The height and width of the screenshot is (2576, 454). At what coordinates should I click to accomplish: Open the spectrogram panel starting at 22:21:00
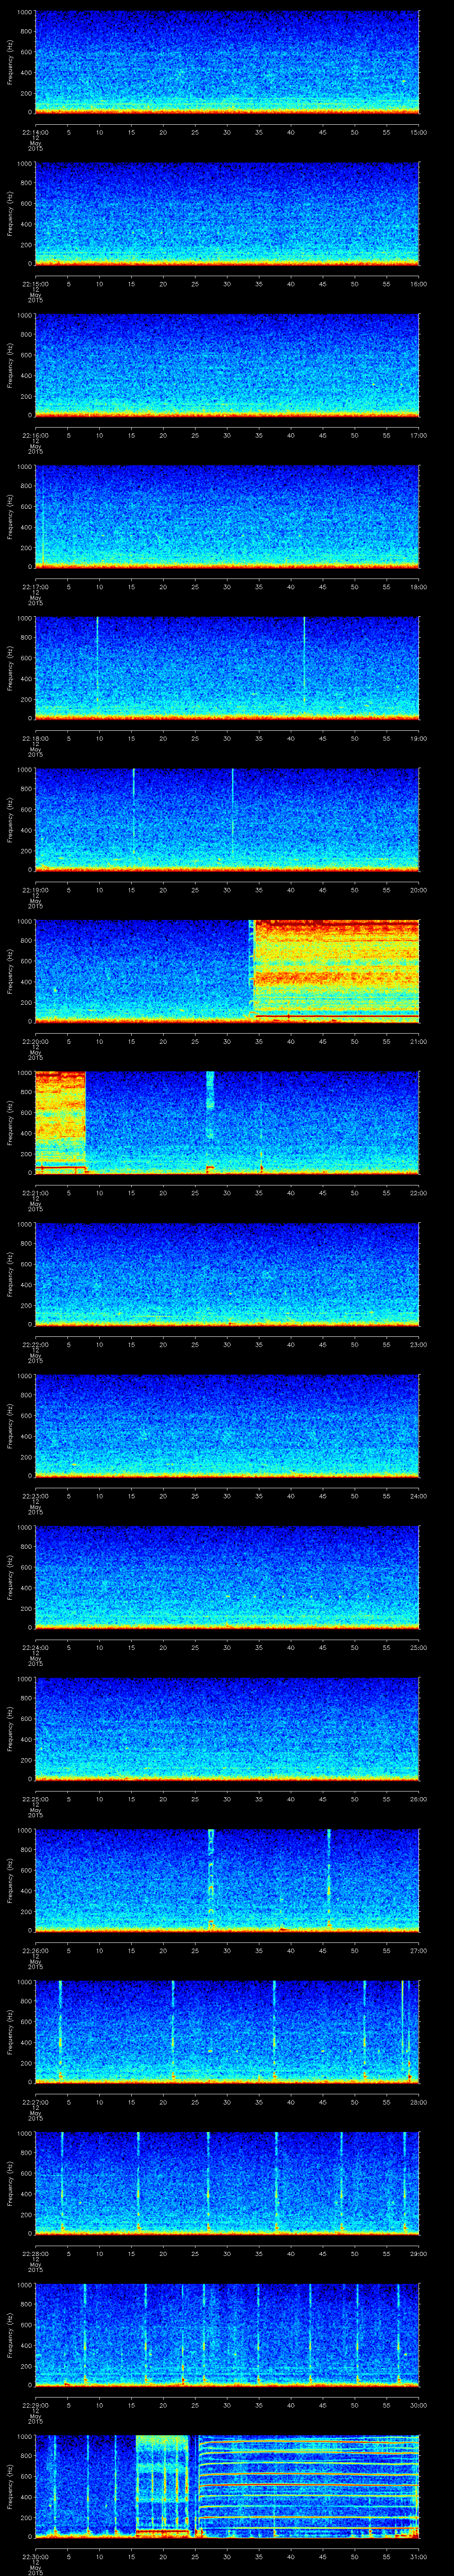(227, 1123)
